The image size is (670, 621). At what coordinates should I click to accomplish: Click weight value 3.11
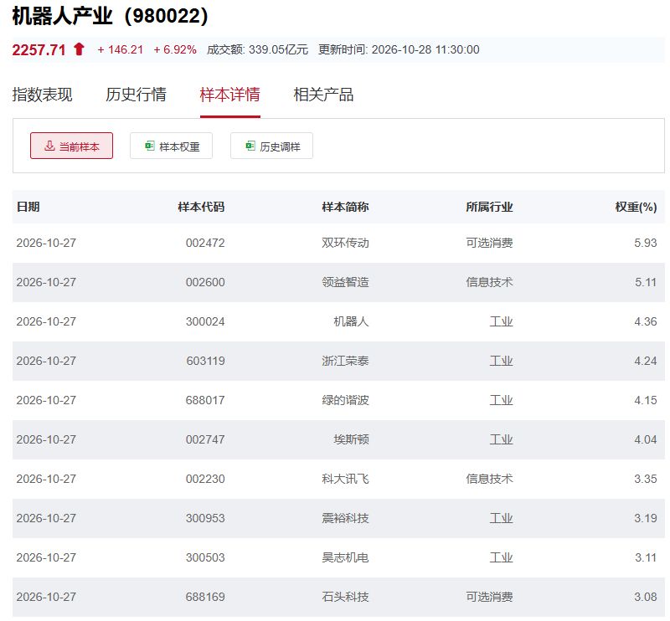pyautogui.click(x=645, y=557)
